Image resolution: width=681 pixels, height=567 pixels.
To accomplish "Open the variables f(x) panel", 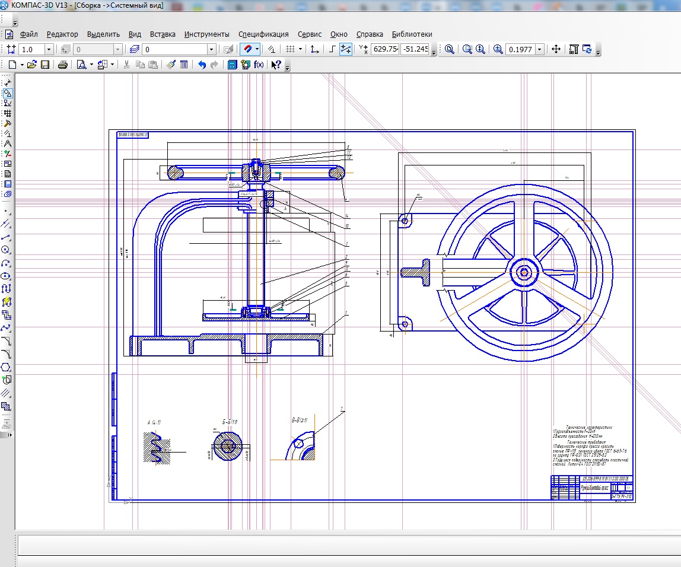I will [259, 65].
